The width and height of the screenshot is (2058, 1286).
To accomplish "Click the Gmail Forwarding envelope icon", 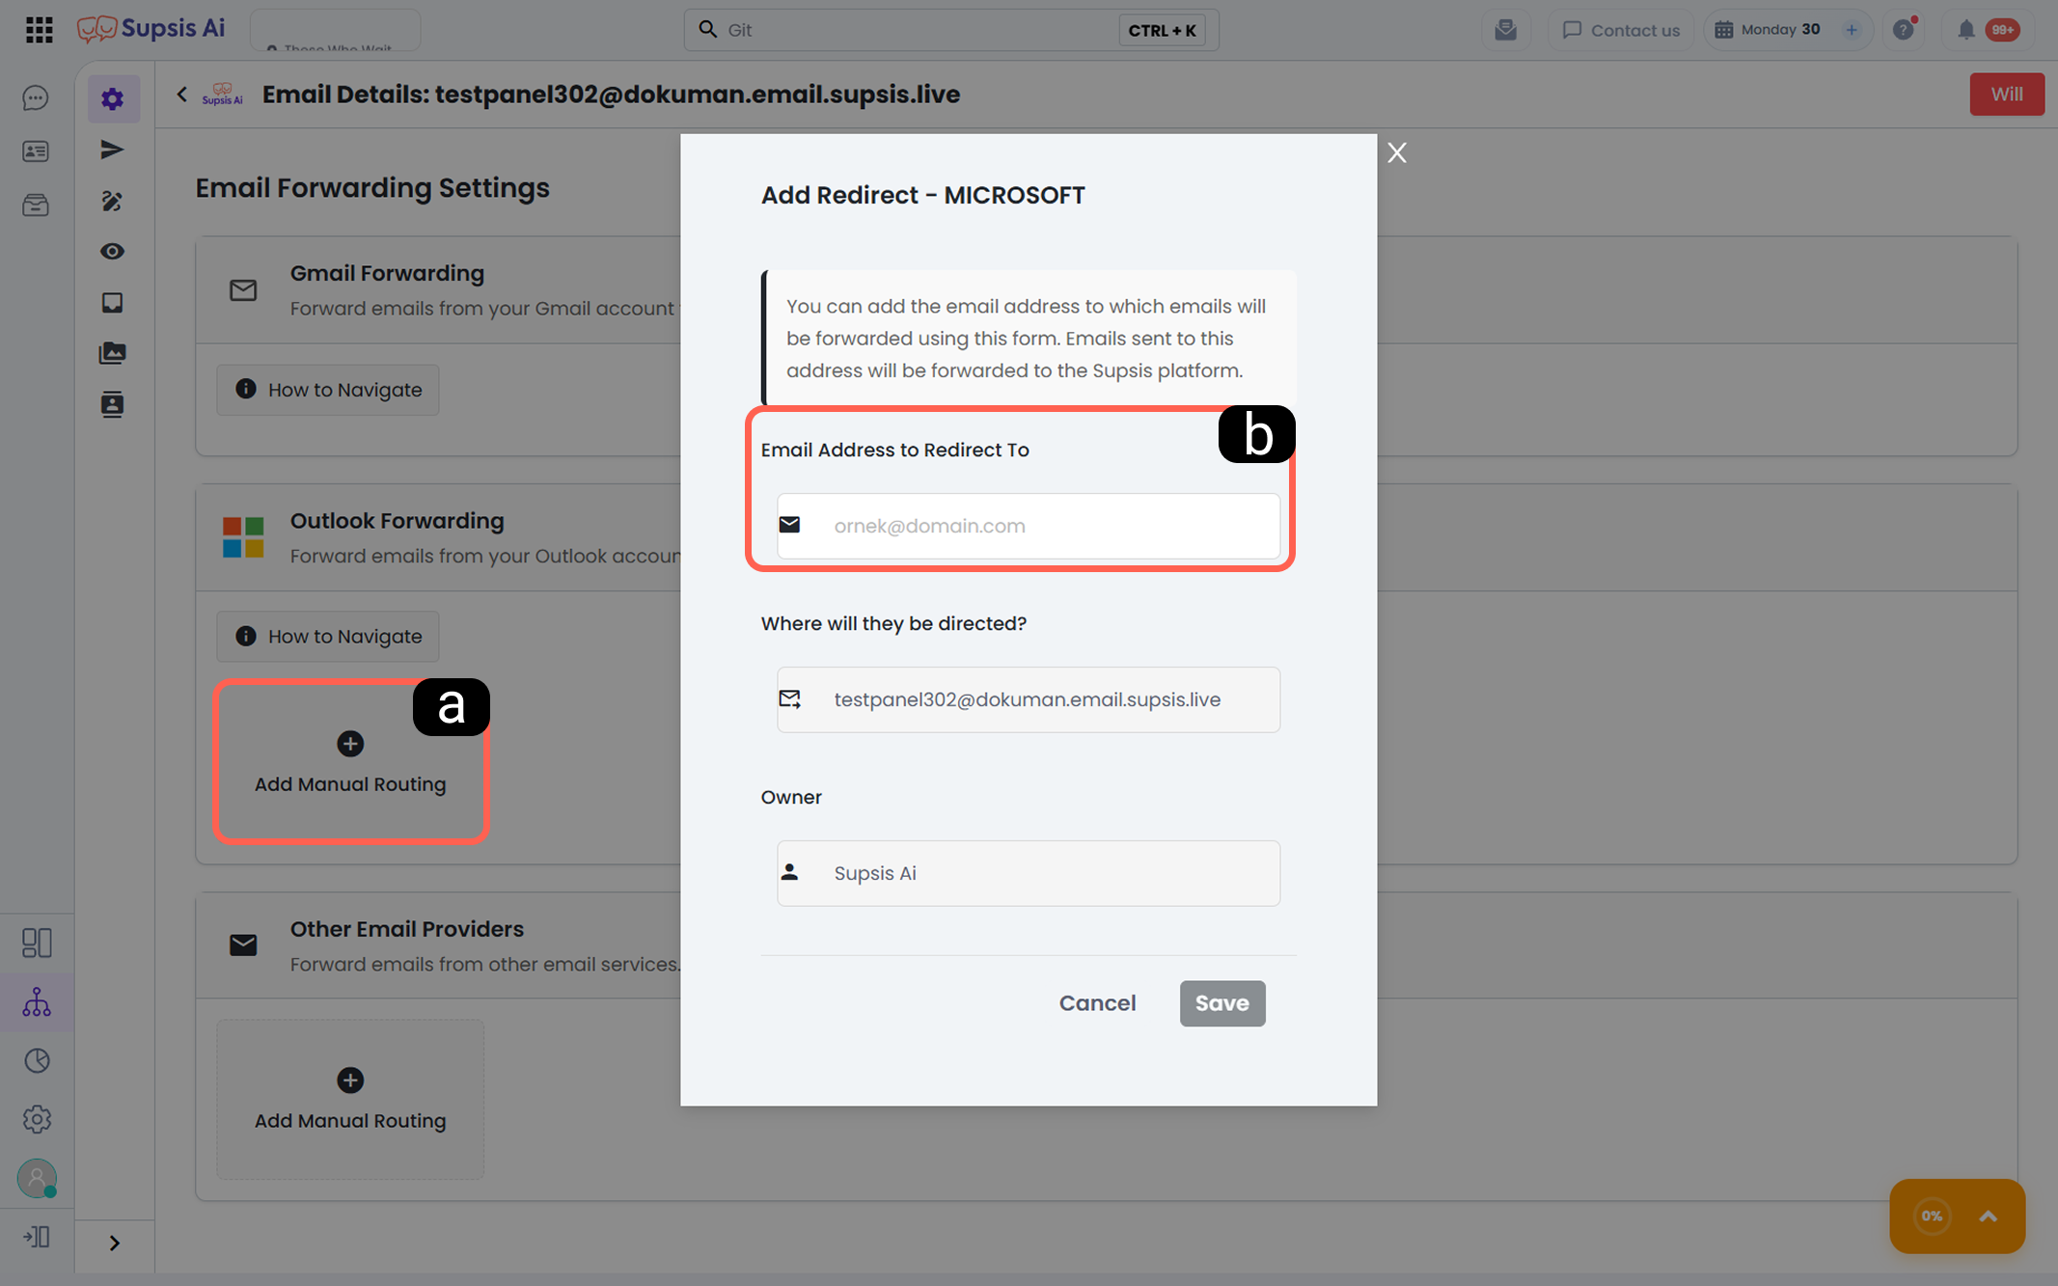I will (243, 290).
